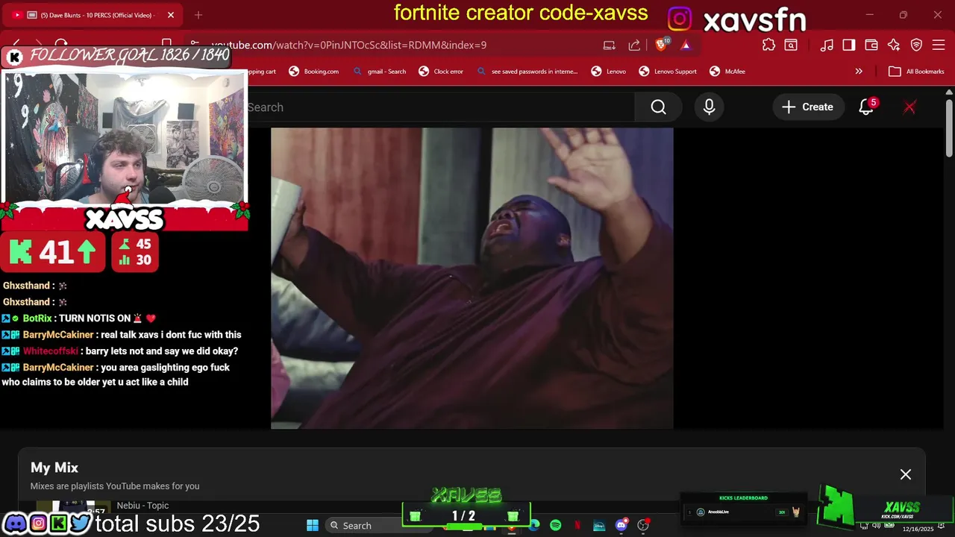Open the McAfee bookmark
The height and width of the screenshot is (537, 955).
[x=727, y=72]
